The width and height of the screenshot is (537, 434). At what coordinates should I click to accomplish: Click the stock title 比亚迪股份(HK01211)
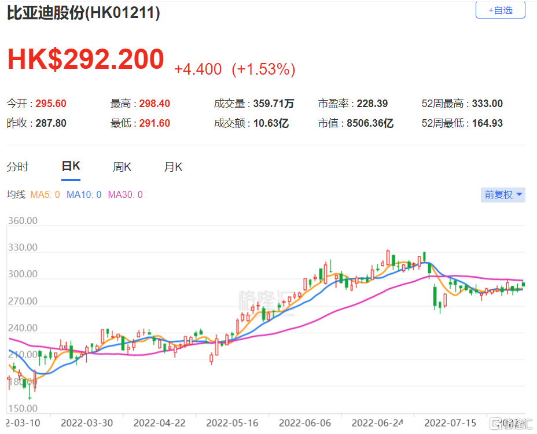(x=83, y=13)
